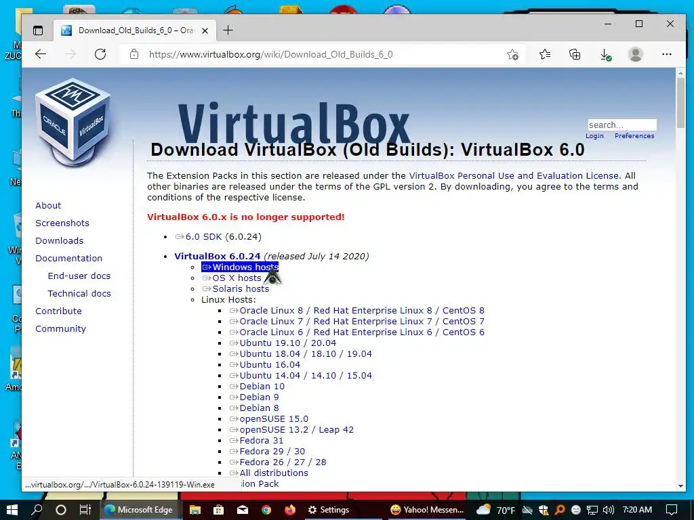Click the volume speaker tray icon

click(609, 510)
